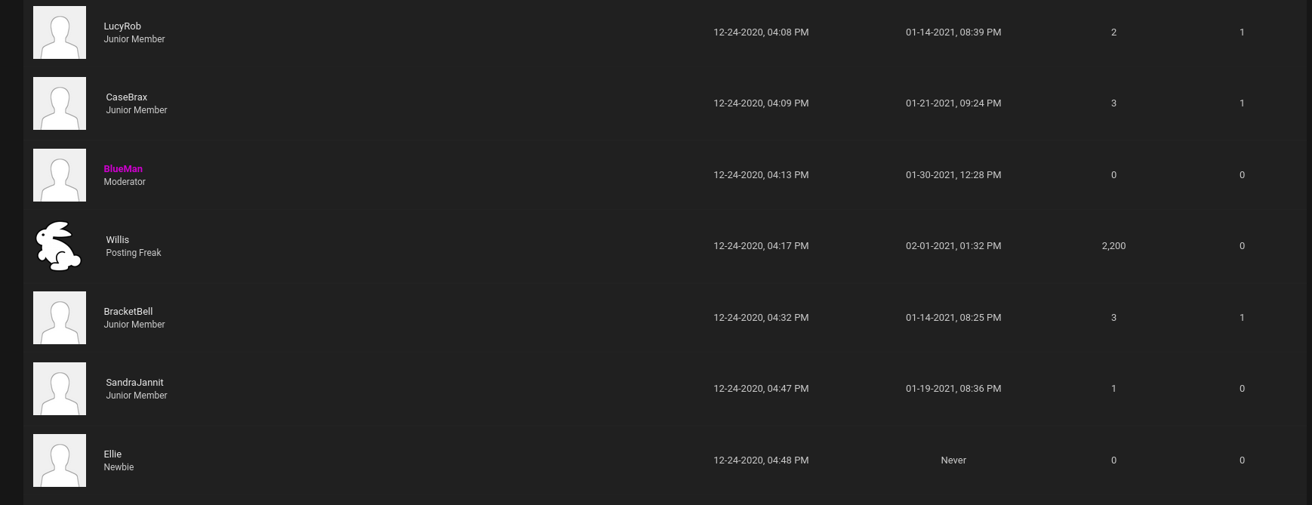The height and width of the screenshot is (505, 1312).
Task: Click BracketBell's last visit date 01-14-2021
Action: tap(953, 318)
